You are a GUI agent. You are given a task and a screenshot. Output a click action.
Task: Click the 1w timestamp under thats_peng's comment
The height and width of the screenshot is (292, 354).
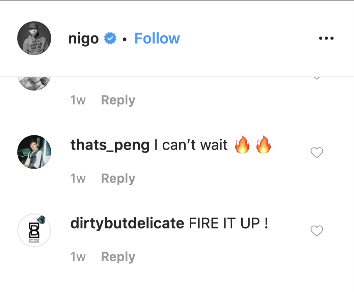pos(78,179)
